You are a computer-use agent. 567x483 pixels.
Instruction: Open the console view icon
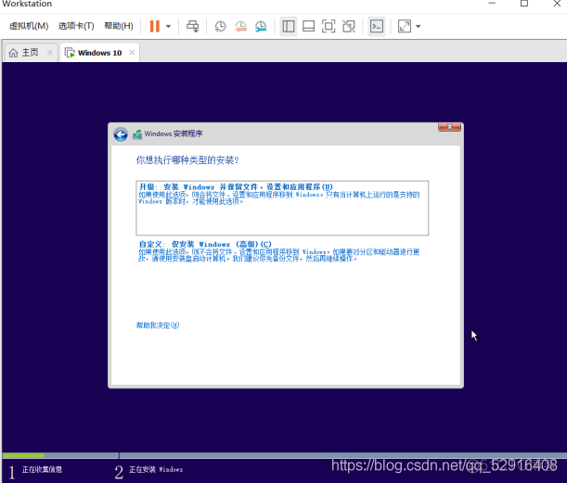pyautogui.click(x=376, y=26)
